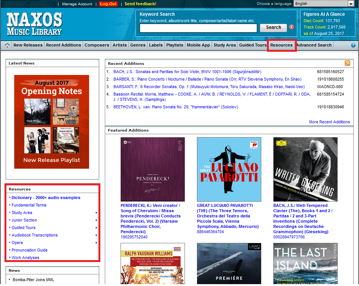This screenshot has height=286, width=359.
Task: Expand the Study Area submenu arrow
Action: [96, 213]
